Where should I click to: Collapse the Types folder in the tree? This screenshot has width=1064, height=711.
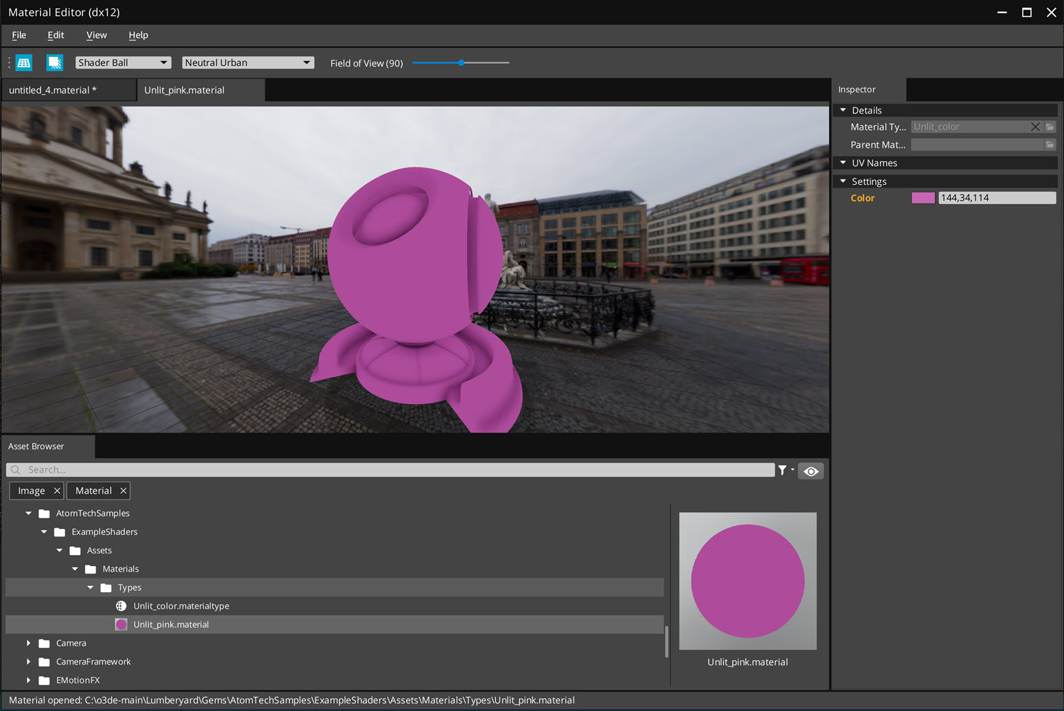tap(89, 587)
